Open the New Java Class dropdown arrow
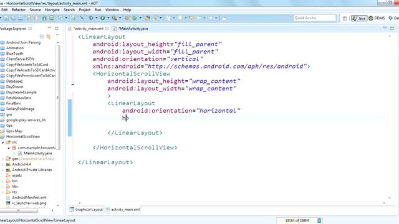399x224 pixels. [140, 18]
